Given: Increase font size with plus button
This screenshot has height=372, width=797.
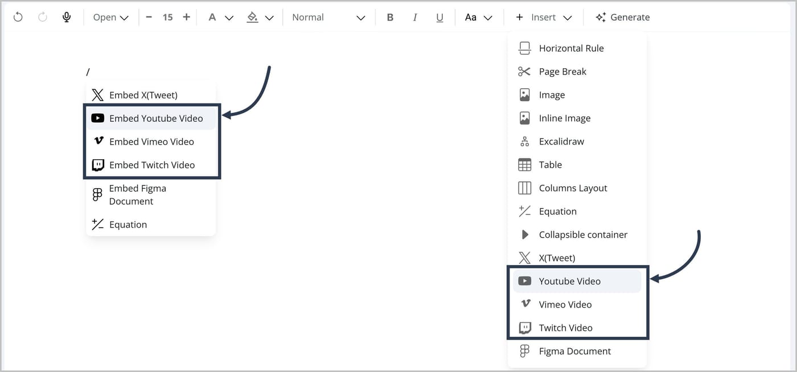Looking at the screenshot, I should point(186,17).
